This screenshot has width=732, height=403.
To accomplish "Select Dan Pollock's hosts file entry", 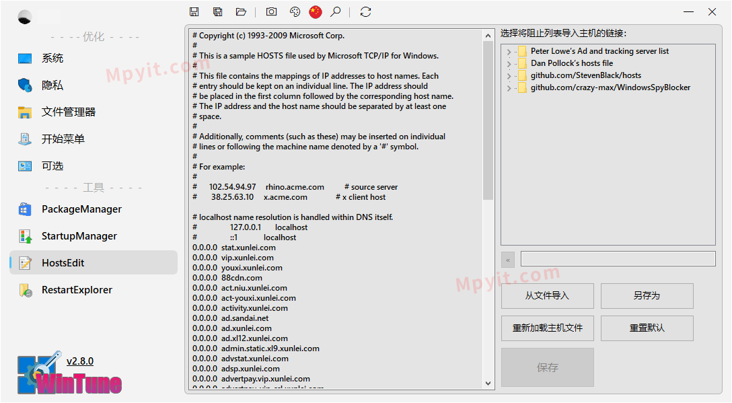I will [572, 63].
